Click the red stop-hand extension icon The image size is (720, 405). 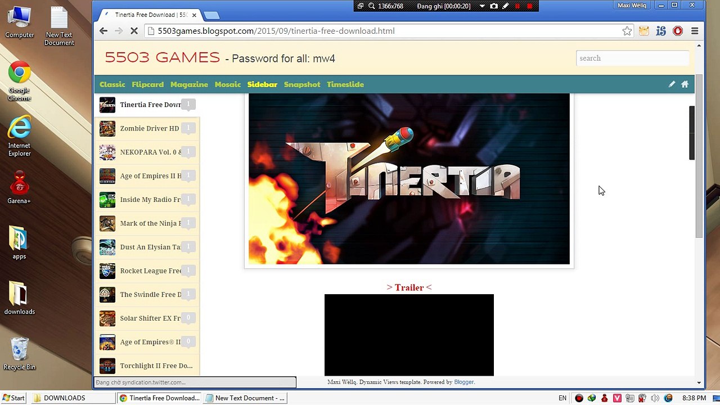click(678, 31)
